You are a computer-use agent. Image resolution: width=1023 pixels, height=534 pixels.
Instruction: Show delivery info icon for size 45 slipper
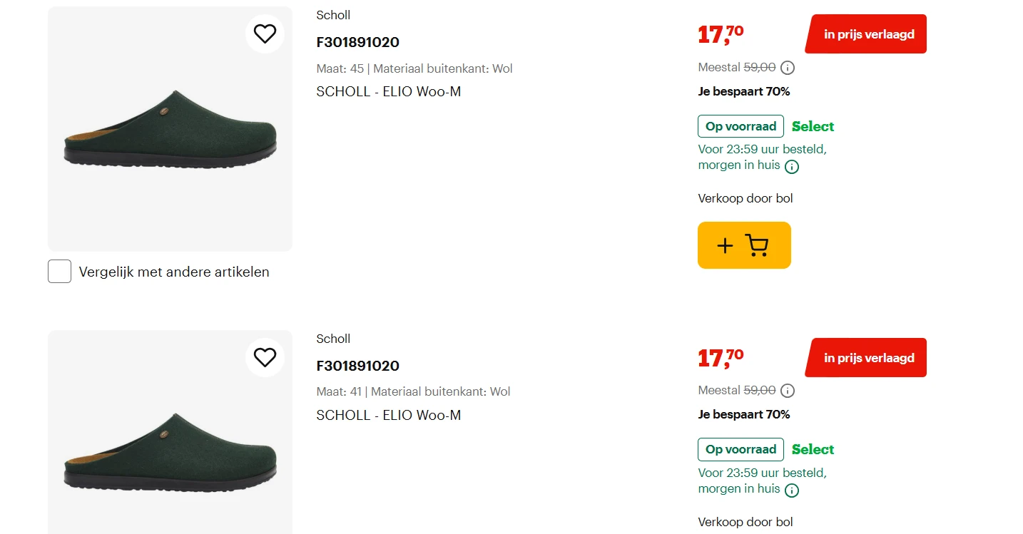click(792, 167)
